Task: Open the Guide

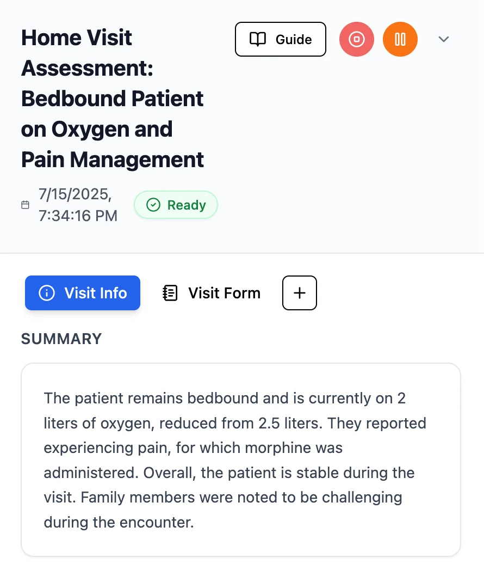Action: click(x=281, y=39)
